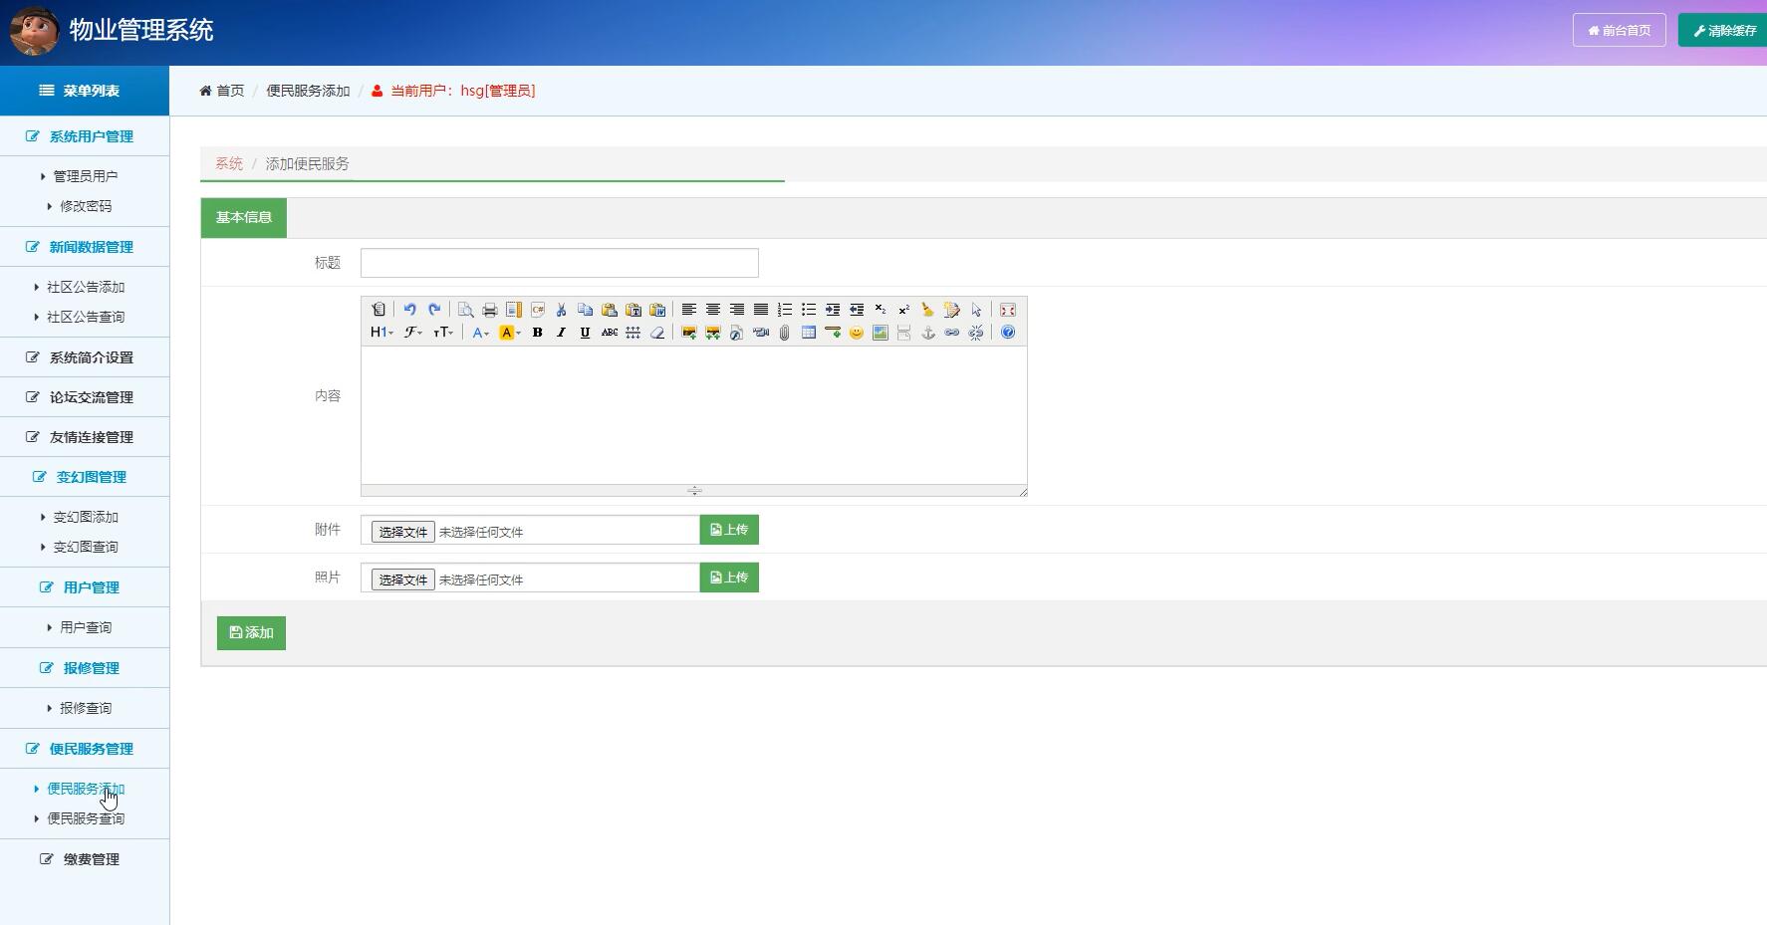Screen dimensions: 1767x925
Task: Open the text background color picker
Action: (x=510, y=333)
